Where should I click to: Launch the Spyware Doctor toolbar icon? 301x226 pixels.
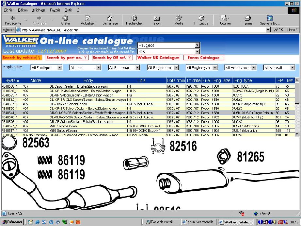click(x=270, y=20)
